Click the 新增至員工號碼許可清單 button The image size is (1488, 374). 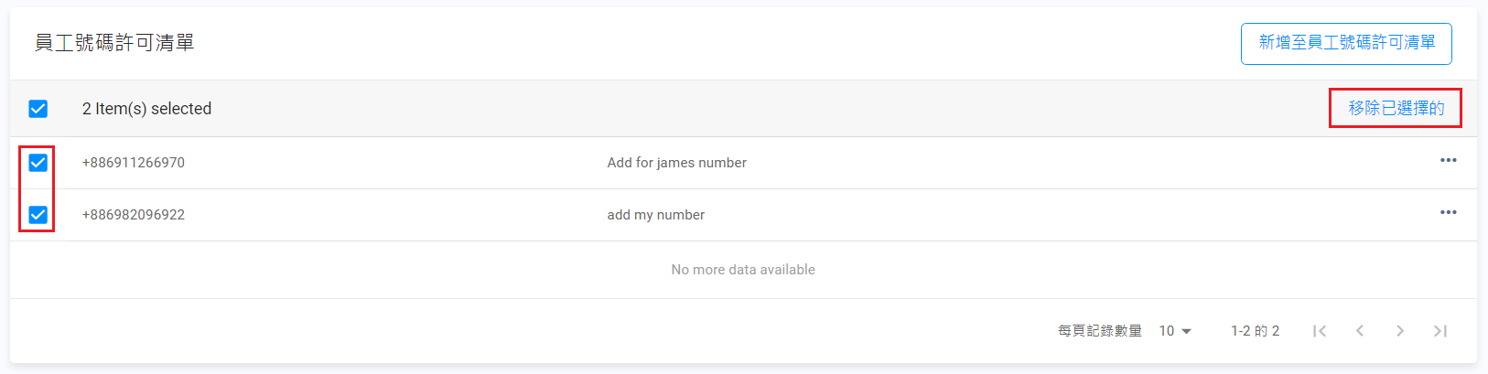tap(1346, 43)
